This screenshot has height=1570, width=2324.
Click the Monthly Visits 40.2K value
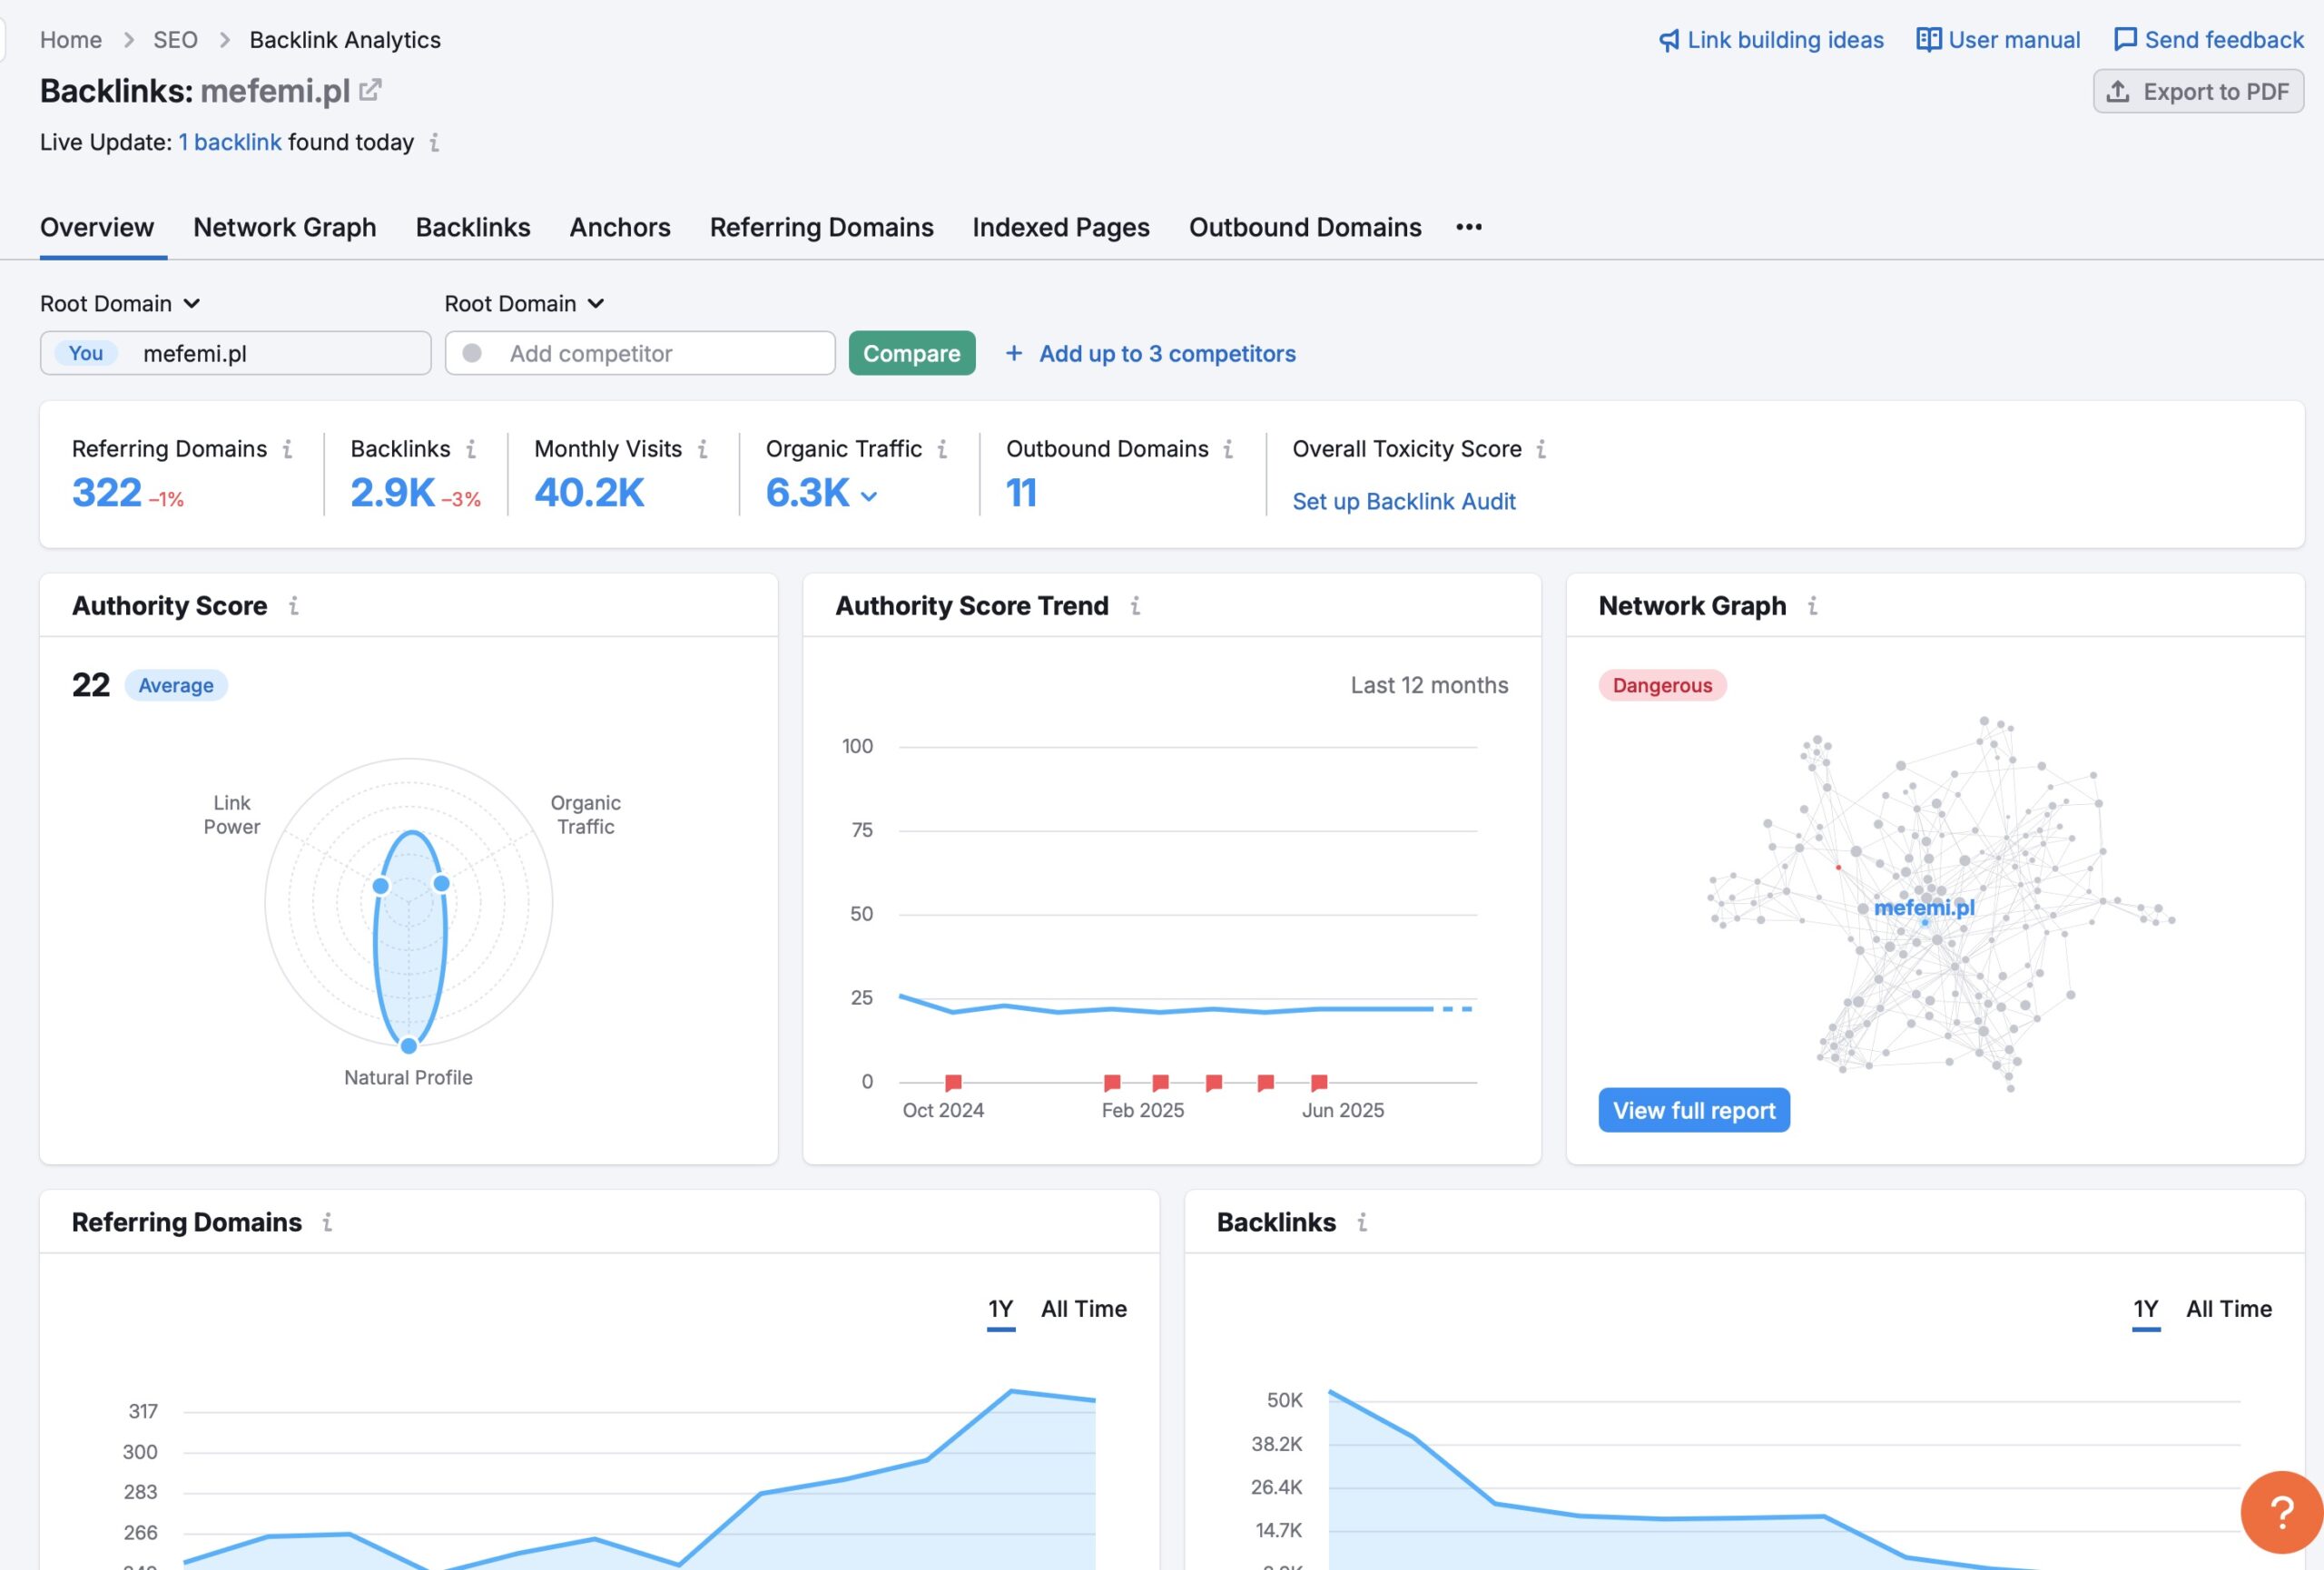pos(589,493)
